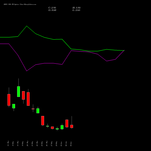Select the 27 May date label
This screenshot has height=151, width=151.
coord(52,143)
